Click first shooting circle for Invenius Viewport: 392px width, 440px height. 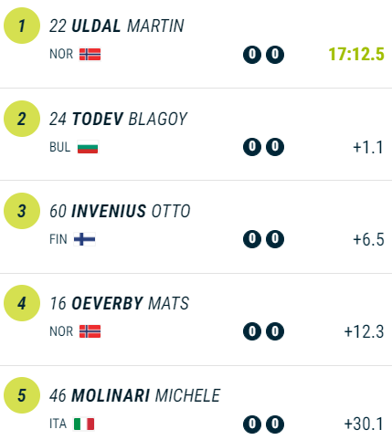click(252, 239)
